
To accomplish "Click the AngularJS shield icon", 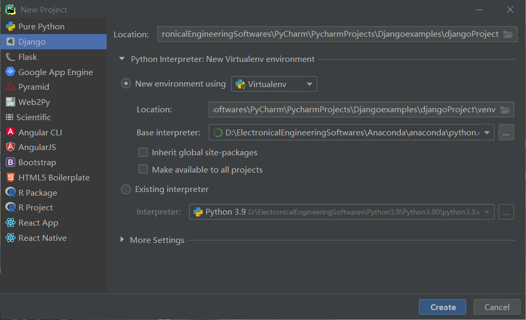I will click(11, 147).
